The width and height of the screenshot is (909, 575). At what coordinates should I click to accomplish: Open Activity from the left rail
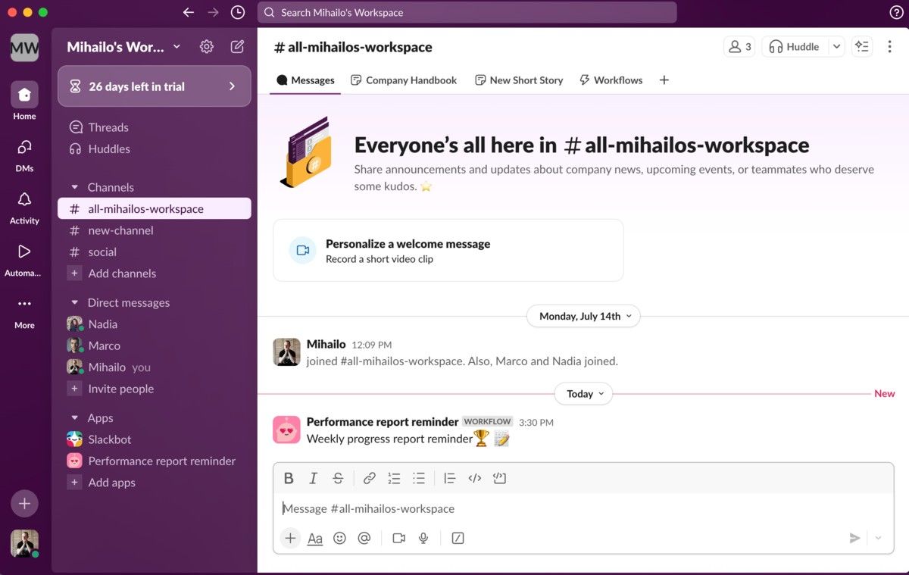pos(23,205)
